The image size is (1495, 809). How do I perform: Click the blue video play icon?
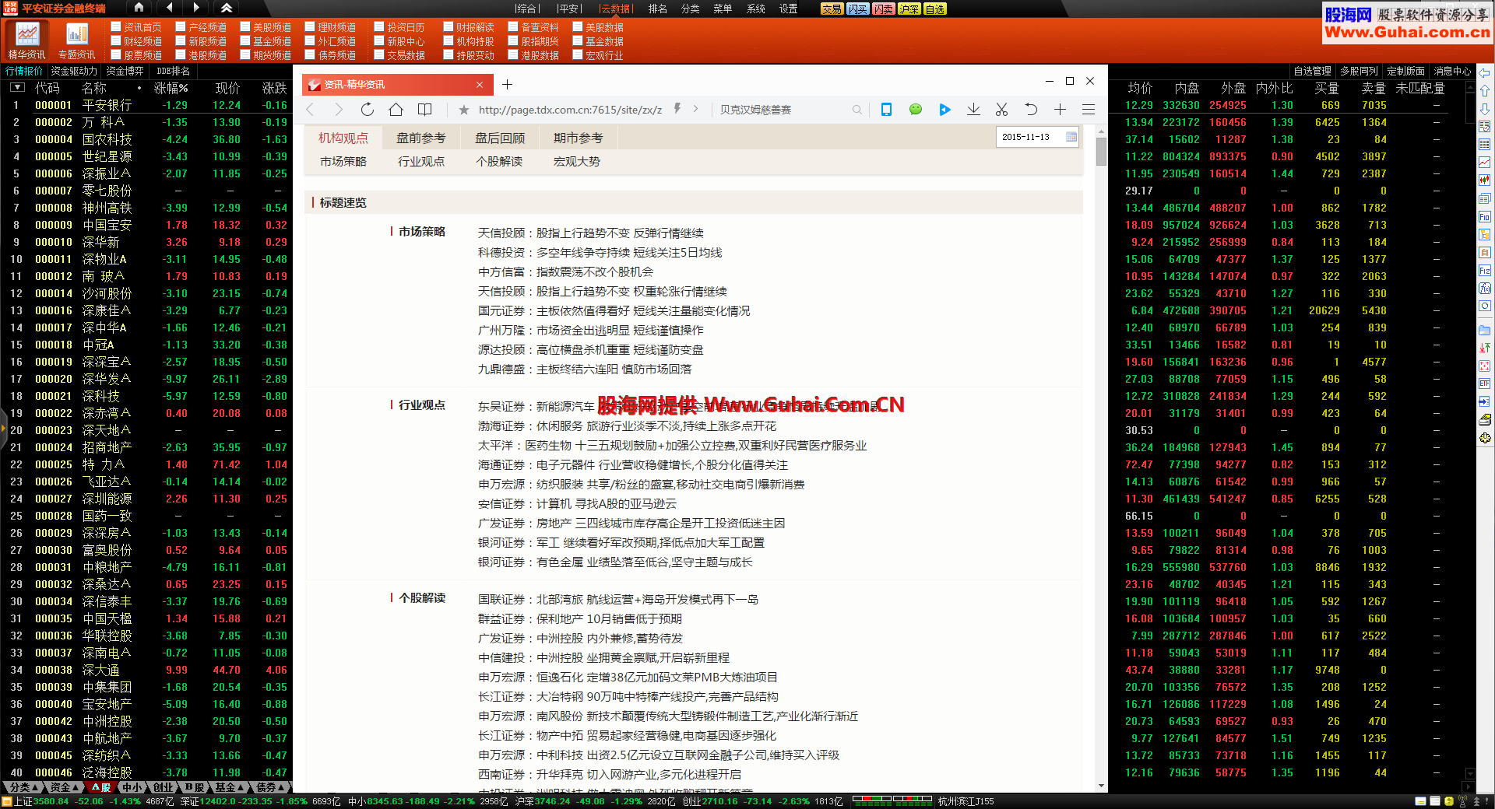[x=944, y=110]
